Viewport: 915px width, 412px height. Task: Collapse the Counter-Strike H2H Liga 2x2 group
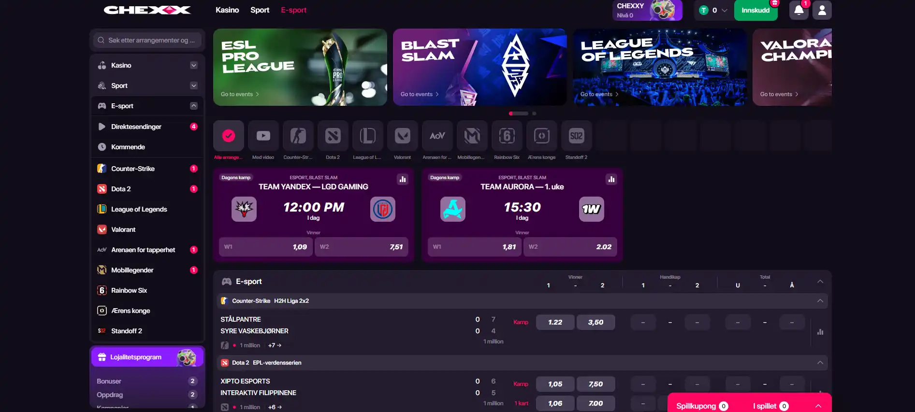tap(820, 301)
